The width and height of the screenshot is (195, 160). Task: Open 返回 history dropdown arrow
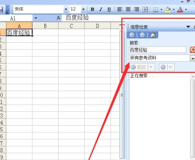point(151,67)
